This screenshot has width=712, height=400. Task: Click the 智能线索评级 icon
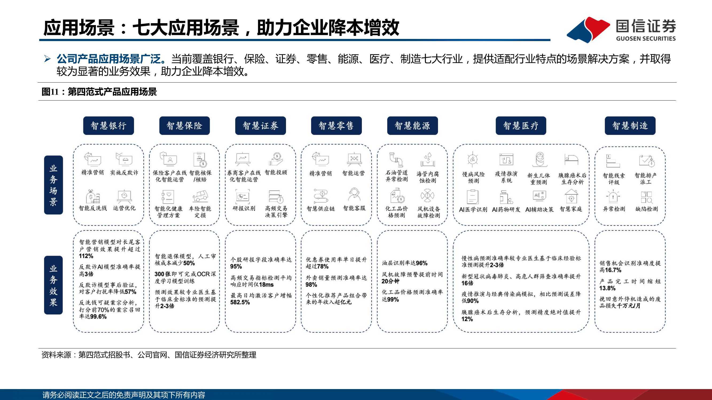pos(613,161)
